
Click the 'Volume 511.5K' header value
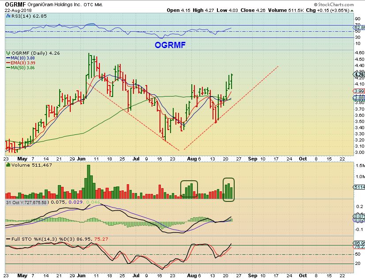[x=285, y=11]
